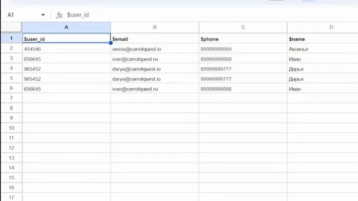This screenshot has height=201, width=358.
Task: Click user id 656645 in row 6
Action: tap(66, 88)
